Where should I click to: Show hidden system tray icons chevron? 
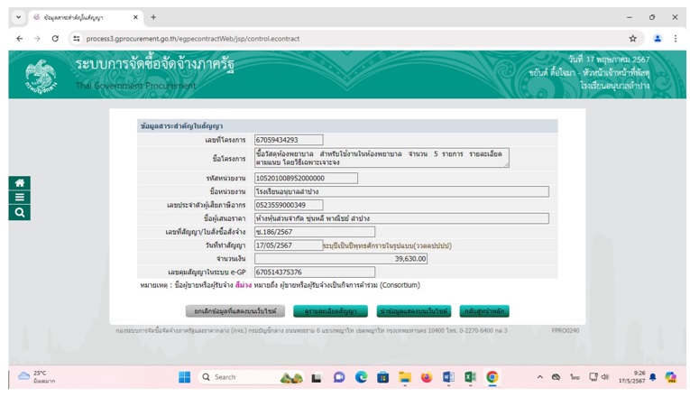(539, 377)
